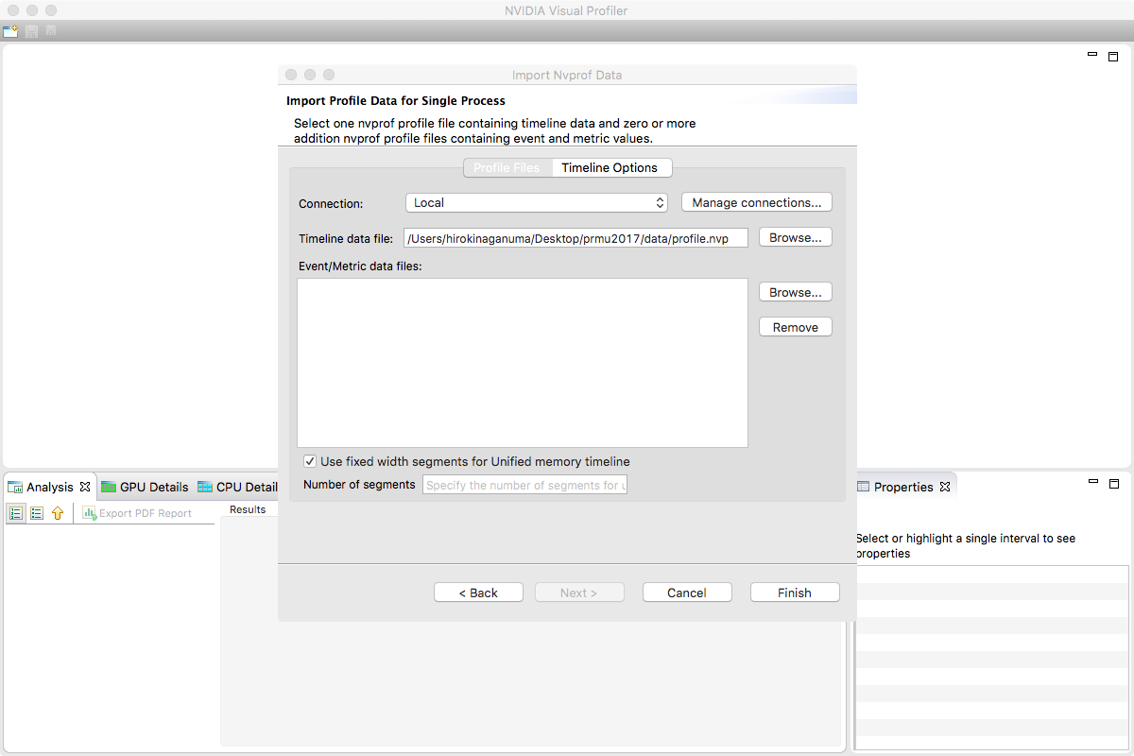The image size is (1134, 756).
Task: Click Manage connections button
Action: click(756, 201)
